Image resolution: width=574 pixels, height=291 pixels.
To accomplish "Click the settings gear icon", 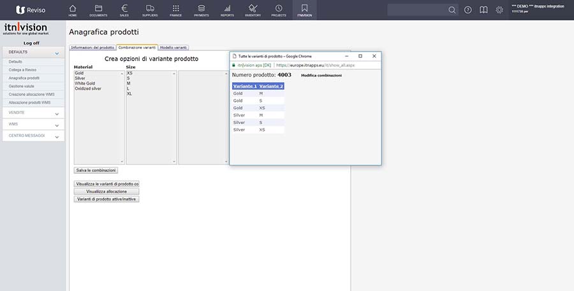I will (x=499, y=10).
